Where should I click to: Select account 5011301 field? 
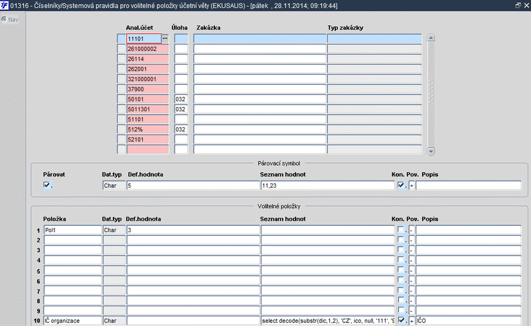147,109
